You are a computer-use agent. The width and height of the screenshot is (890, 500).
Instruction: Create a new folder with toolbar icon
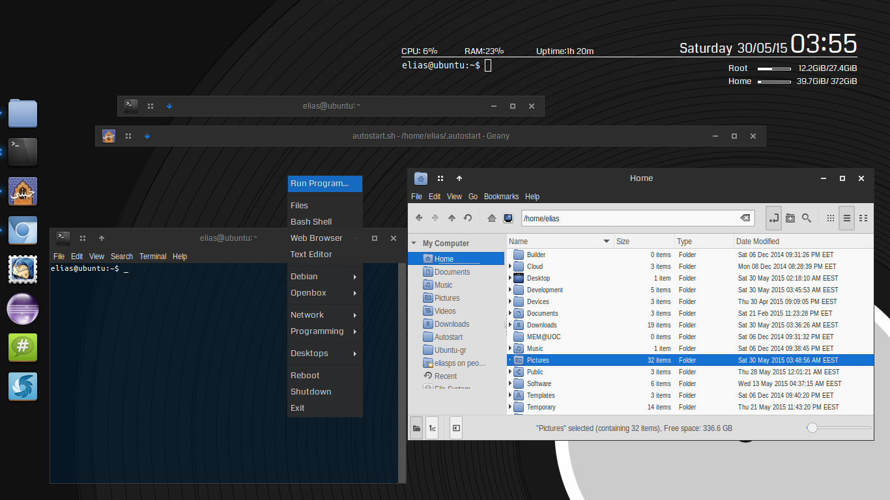[x=790, y=218]
